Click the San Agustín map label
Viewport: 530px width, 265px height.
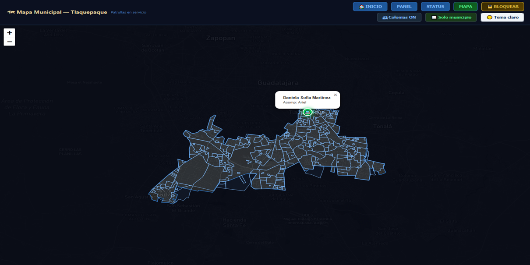coord(139,197)
